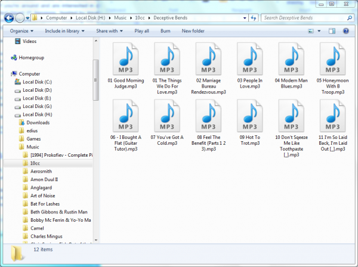Click the Forward navigation arrow
This screenshot has height=267, width=358.
pyautogui.click(x=20, y=18)
